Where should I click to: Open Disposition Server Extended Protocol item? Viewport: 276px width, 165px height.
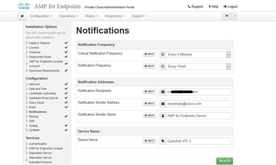coord(40,160)
